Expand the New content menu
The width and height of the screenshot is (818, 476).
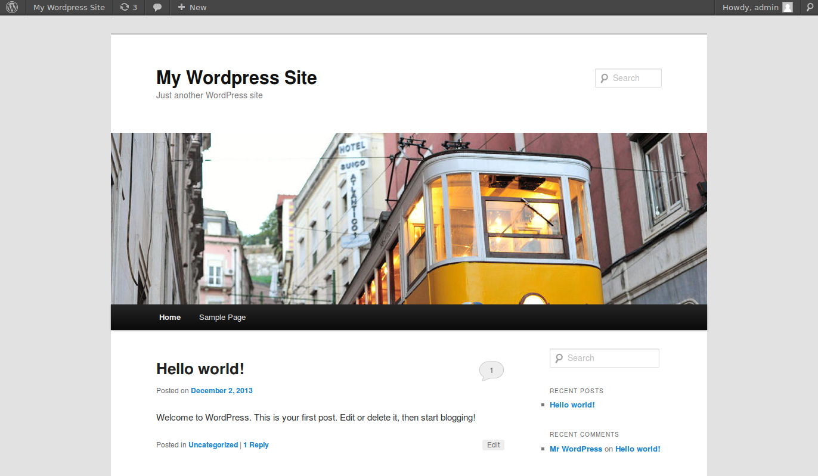[x=192, y=8]
